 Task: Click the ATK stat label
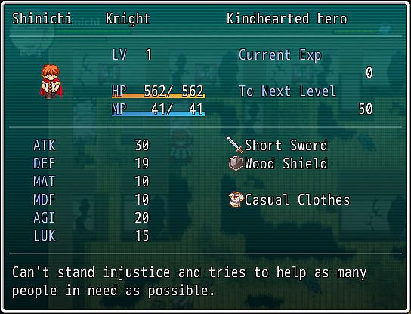pyautogui.click(x=45, y=146)
